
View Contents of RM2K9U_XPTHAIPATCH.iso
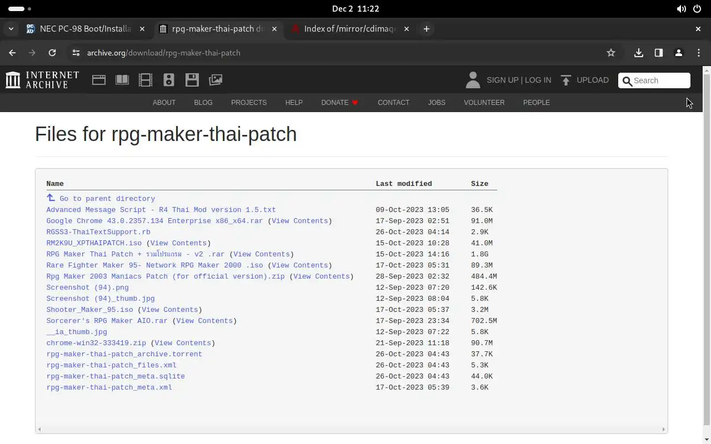pyautogui.click(x=178, y=243)
